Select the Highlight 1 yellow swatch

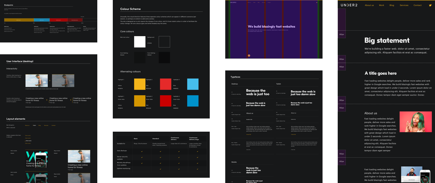[140, 84]
